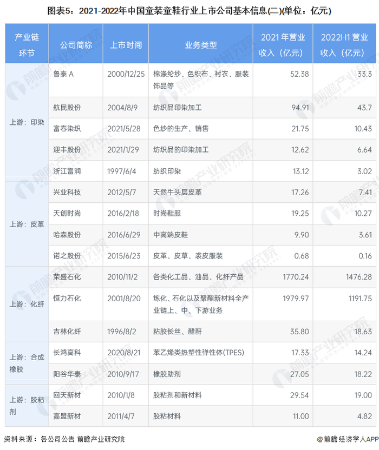
Task: Click the 上游：皮革 category cell
Action: 27,224
